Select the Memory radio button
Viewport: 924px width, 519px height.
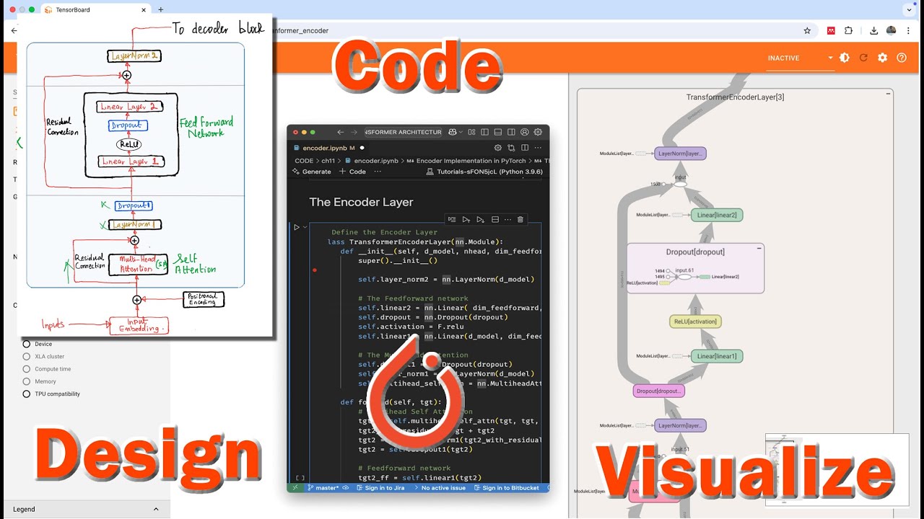click(27, 381)
